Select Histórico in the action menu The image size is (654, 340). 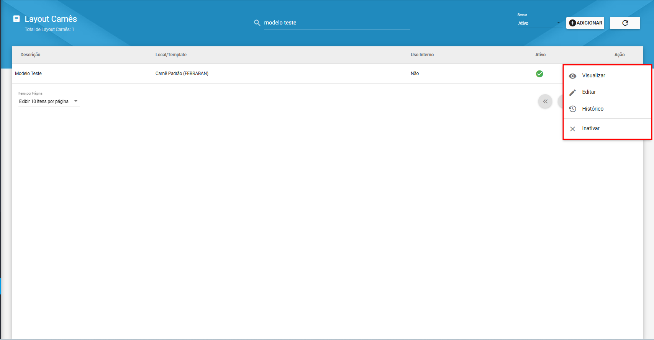pos(607,109)
